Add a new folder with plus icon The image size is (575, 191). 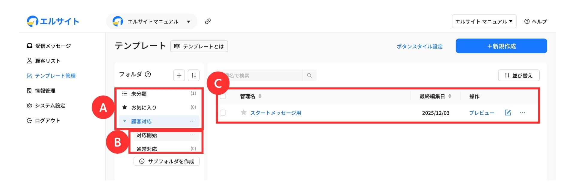[x=179, y=75]
